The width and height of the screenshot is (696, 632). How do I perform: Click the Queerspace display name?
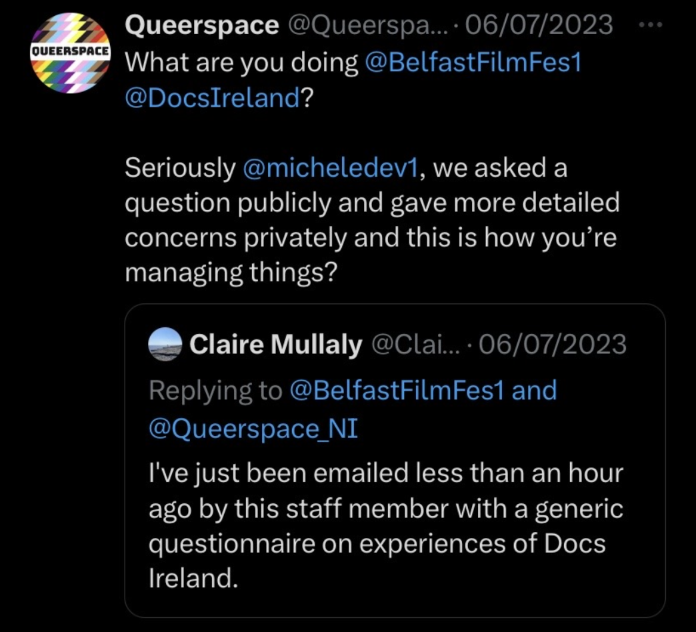click(202, 25)
